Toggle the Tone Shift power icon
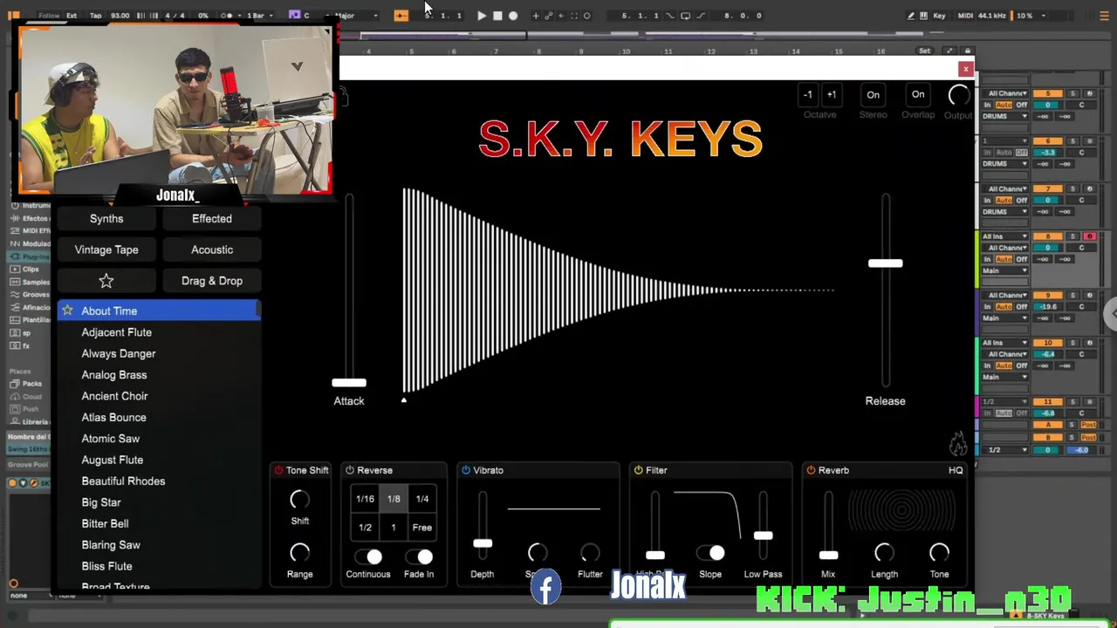Viewport: 1117px width, 628px height. click(x=279, y=470)
